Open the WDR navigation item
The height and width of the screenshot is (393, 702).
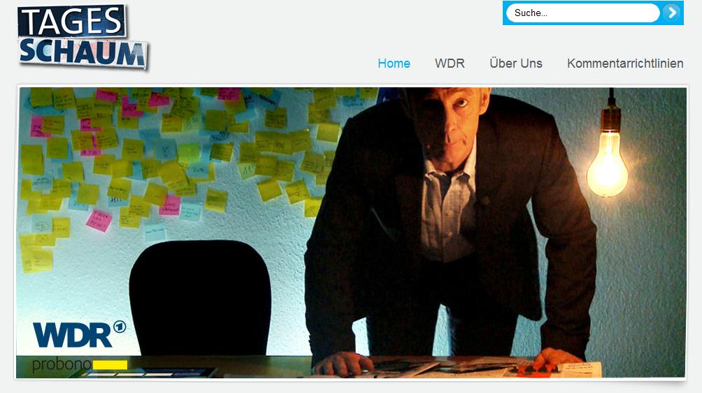[x=450, y=64]
